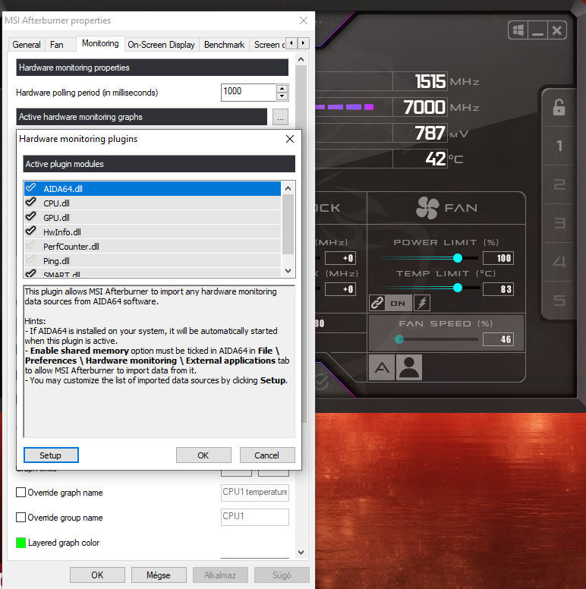Toggle the GPU.dll plugin checkmark
586x589 pixels.
[x=31, y=216]
